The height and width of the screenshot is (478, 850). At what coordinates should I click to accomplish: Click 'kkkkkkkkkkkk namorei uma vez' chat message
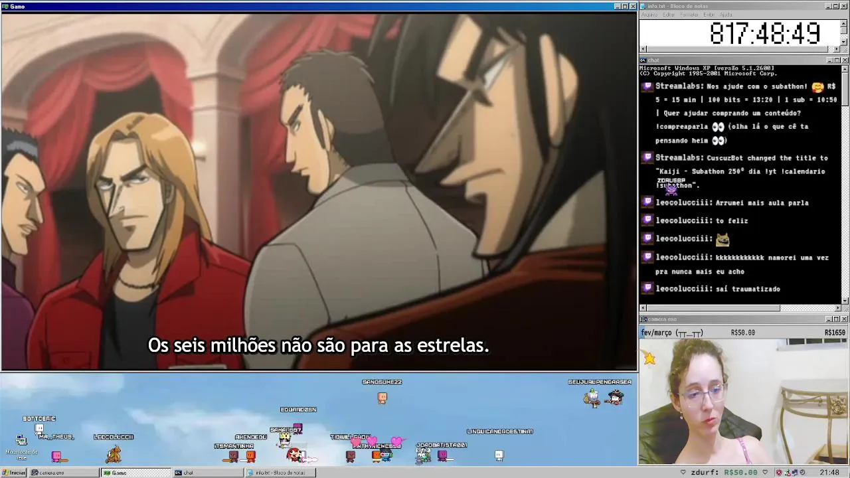tap(772, 258)
